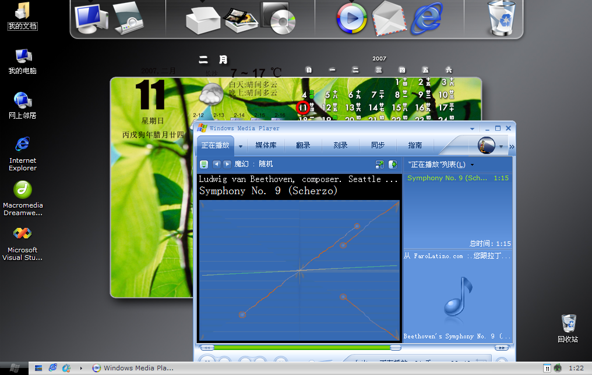This screenshot has width=592, height=375.
Task: Launch the Microsoft Visual Studio desktop shortcut
Action: click(x=23, y=244)
